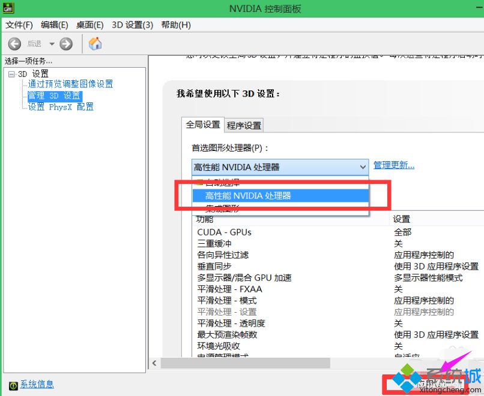
Task: Select the 多显示器/混合 GPU 加速 row
Action: (x=337, y=278)
